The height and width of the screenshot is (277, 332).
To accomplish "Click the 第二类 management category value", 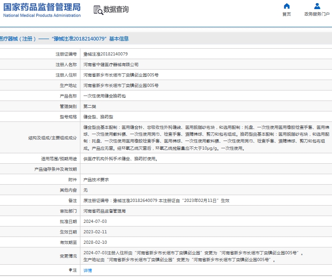I will (89, 106).
